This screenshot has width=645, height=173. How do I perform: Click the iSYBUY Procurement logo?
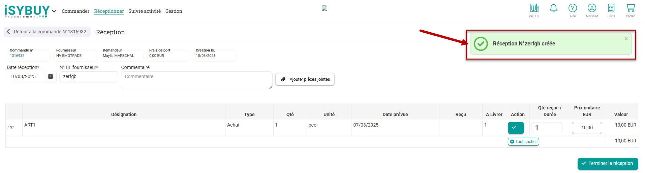[27, 11]
